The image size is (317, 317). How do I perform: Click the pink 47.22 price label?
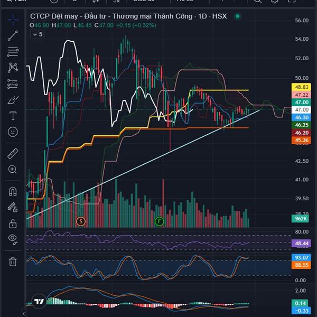click(301, 95)
